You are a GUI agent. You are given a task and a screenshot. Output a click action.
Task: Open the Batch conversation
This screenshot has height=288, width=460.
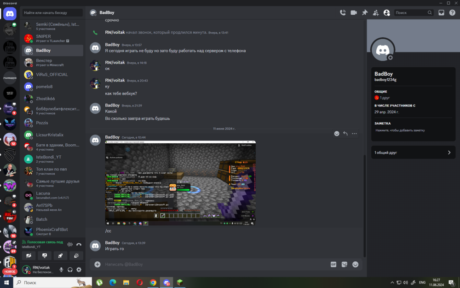click(52, 219)
